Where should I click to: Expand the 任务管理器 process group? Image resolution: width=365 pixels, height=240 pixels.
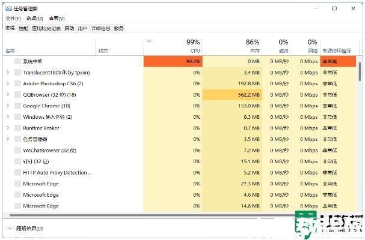point(8,139)
